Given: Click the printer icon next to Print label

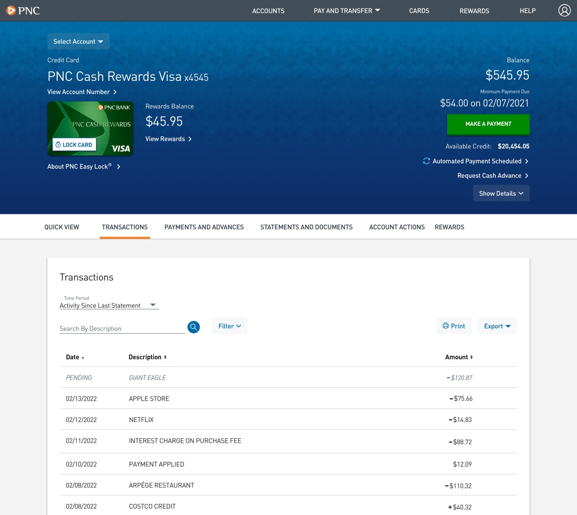Looking at the screenshot, I should coord(446,325).
